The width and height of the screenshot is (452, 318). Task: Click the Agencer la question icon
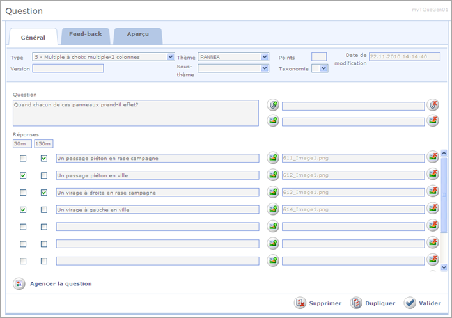click(19, 284)
